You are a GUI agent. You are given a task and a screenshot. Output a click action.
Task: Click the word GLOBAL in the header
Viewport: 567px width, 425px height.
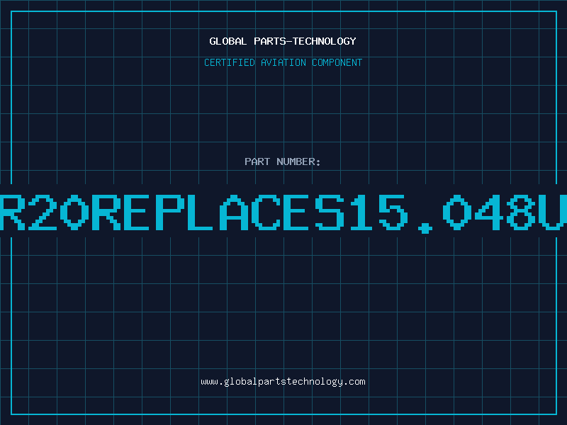pyautogui.click(x=228, y=41)
